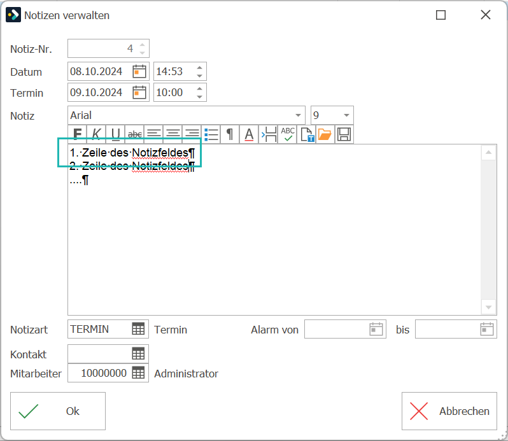Toggle paragraph marks display
This screenshot has width=508, height=441.
click(x=230, y=134)
